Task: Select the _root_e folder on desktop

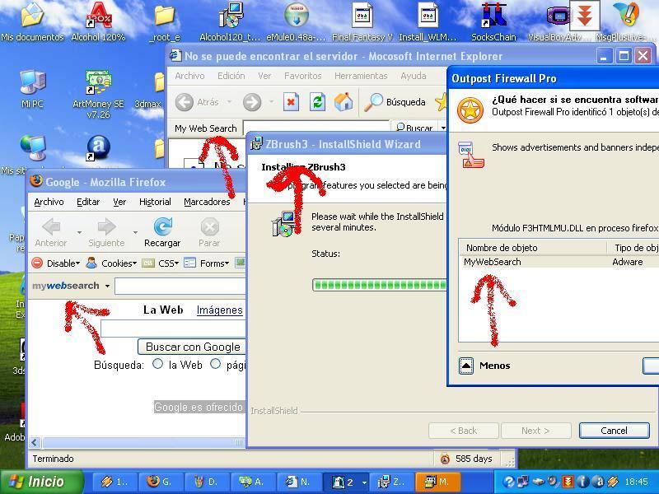Action: pos(164,21)
